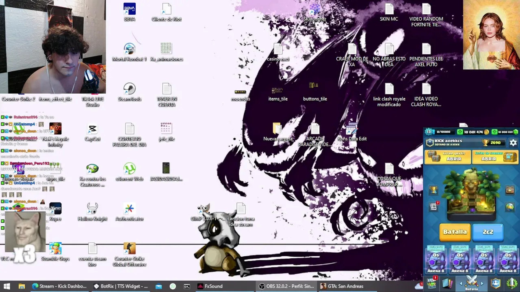Open the cuenta steam kiro text file
This screenshot has width=520, height=292.
point(93,255)
